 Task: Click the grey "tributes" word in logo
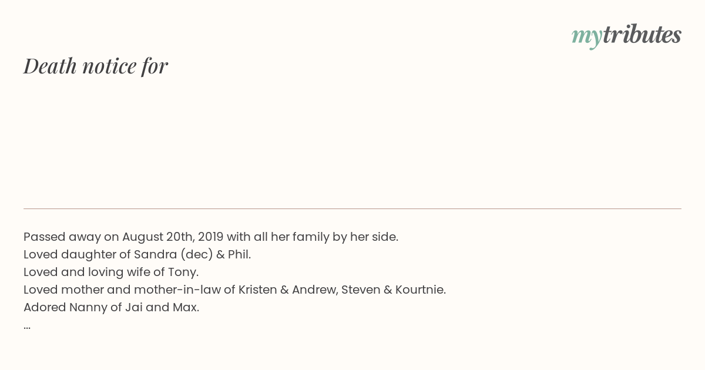pos(642,35)
